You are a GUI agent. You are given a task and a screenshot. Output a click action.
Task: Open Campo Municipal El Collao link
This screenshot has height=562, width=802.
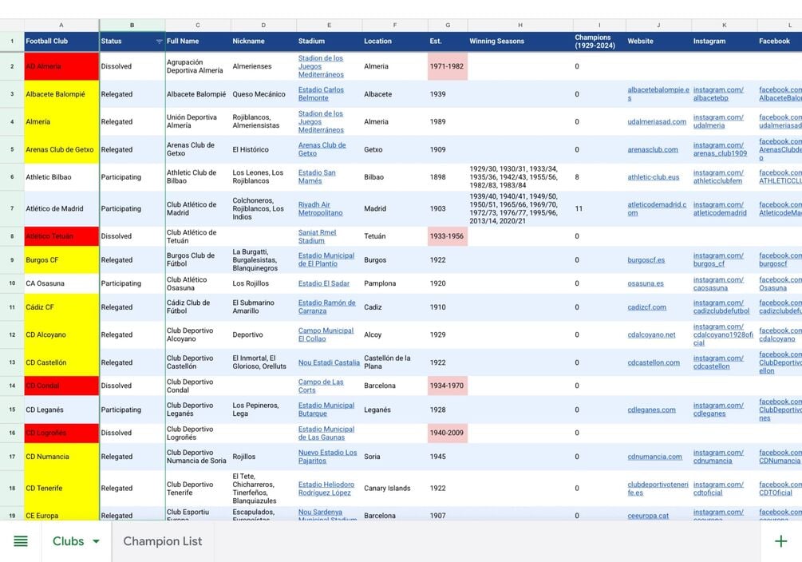coord(326,334)
